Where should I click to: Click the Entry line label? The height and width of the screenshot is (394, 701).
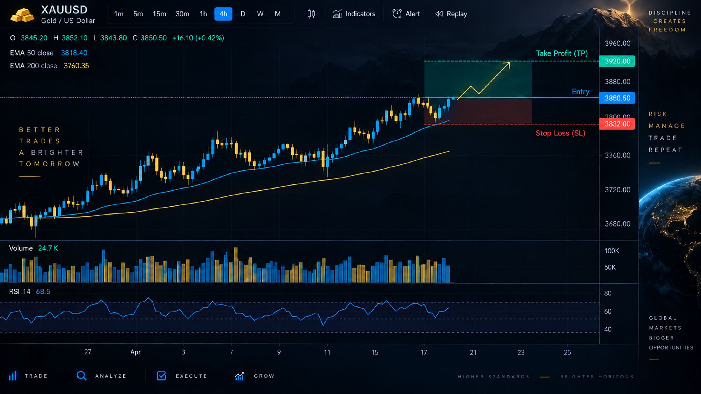(x=581, y=92)
